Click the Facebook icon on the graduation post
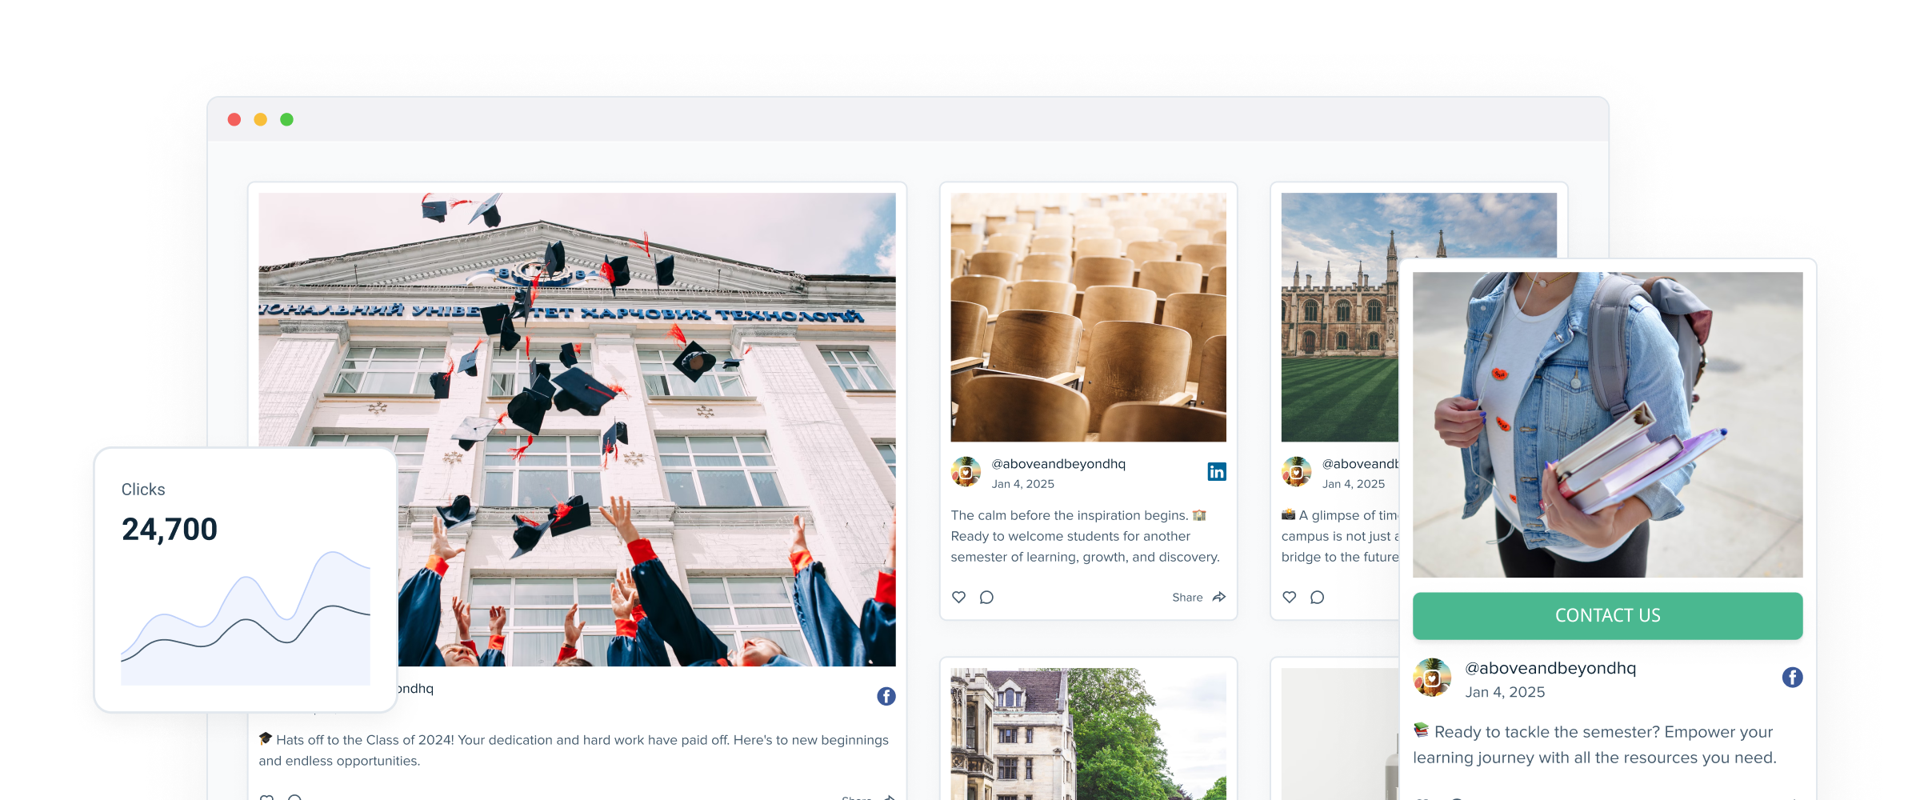This screenshot has height=800, width=1920. point(886,694)
